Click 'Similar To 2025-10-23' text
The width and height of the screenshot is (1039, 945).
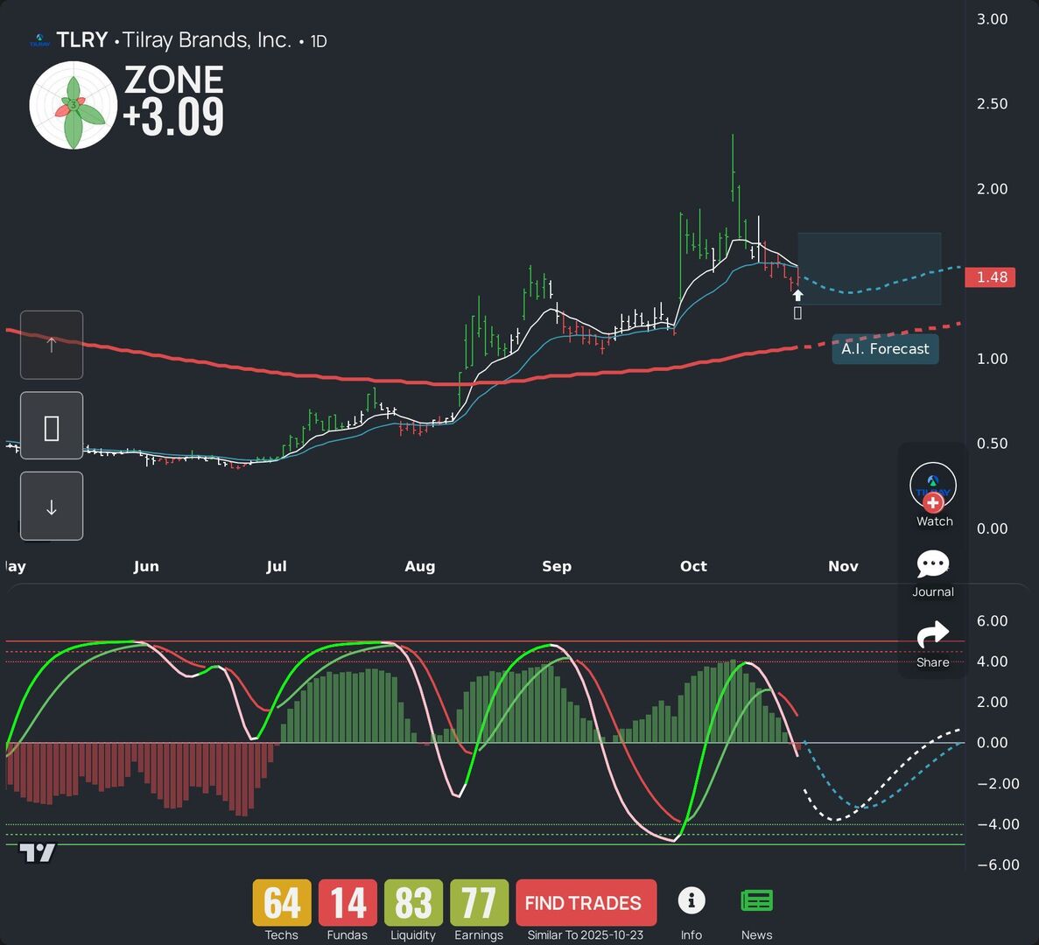(585, 935)
